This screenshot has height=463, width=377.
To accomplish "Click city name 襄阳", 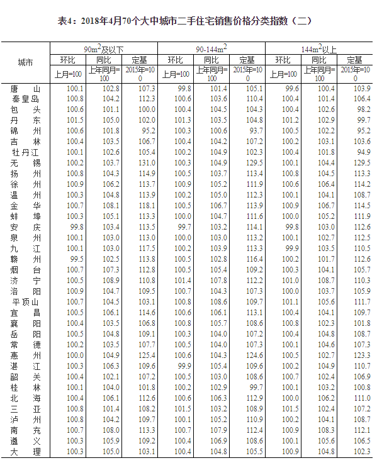I will [25, 323].
